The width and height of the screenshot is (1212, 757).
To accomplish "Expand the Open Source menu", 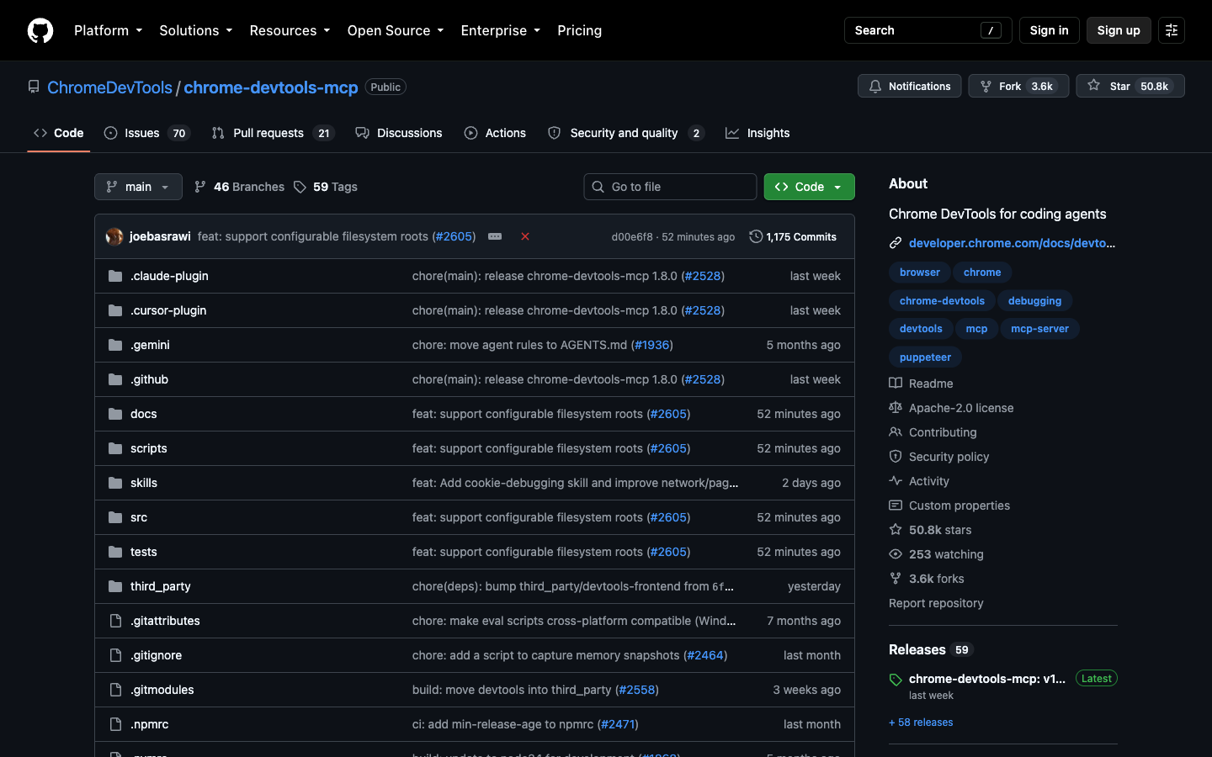I will (x=395, y=30).
